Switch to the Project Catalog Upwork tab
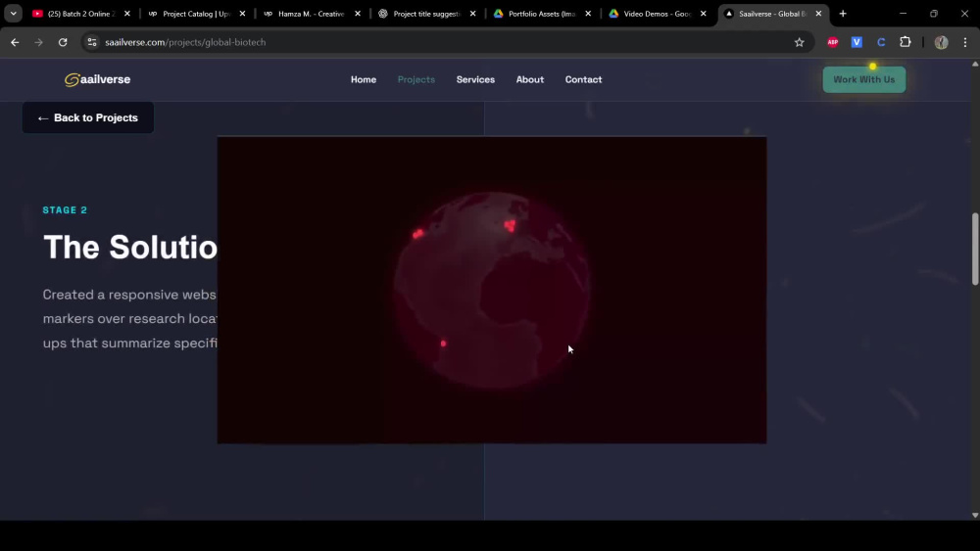The width and height of the screenshot is (980, 551). (x=196, y=13)
